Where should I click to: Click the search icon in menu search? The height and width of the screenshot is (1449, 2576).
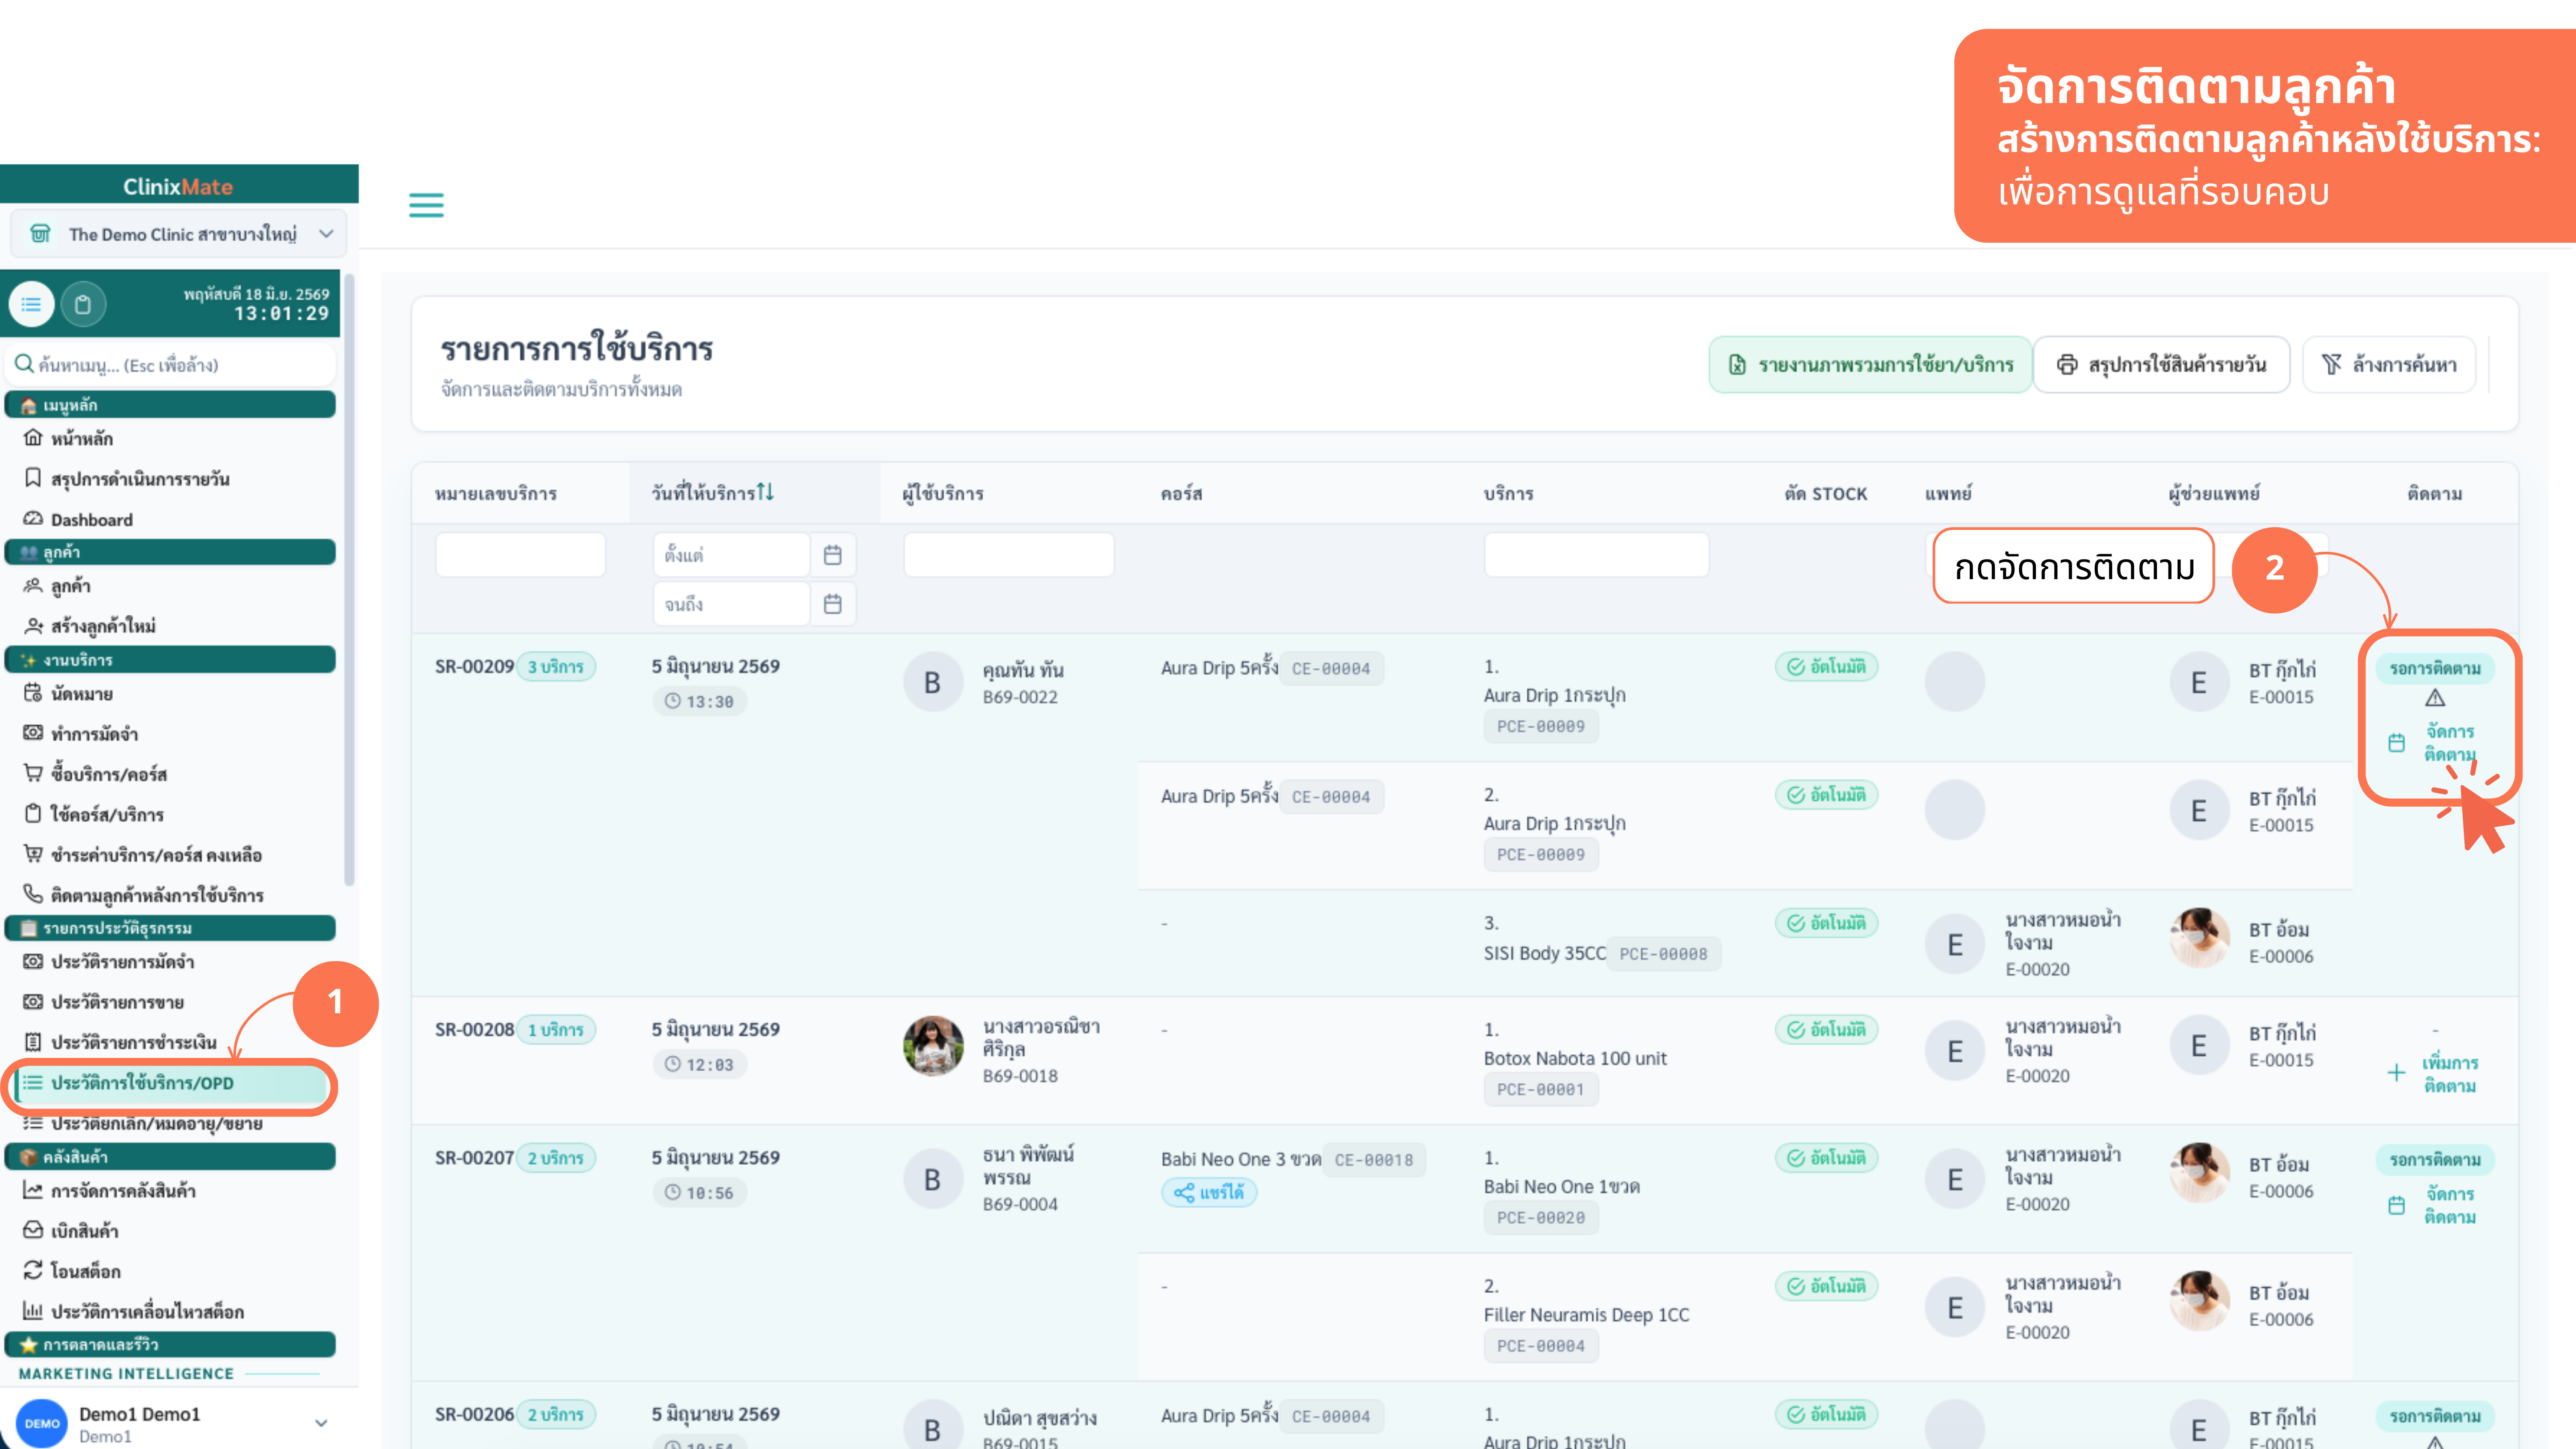coord(24,364)
